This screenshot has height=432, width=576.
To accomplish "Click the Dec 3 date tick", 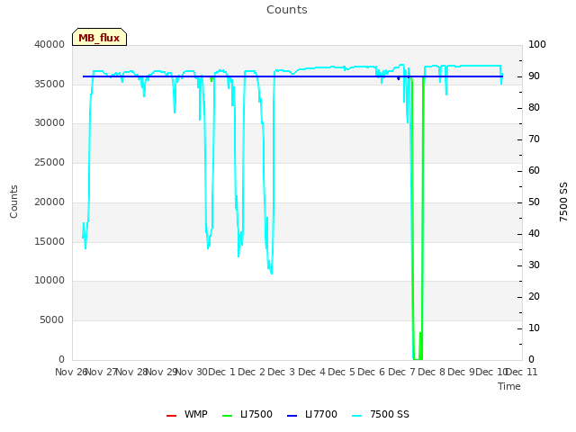I will (282, 372).
